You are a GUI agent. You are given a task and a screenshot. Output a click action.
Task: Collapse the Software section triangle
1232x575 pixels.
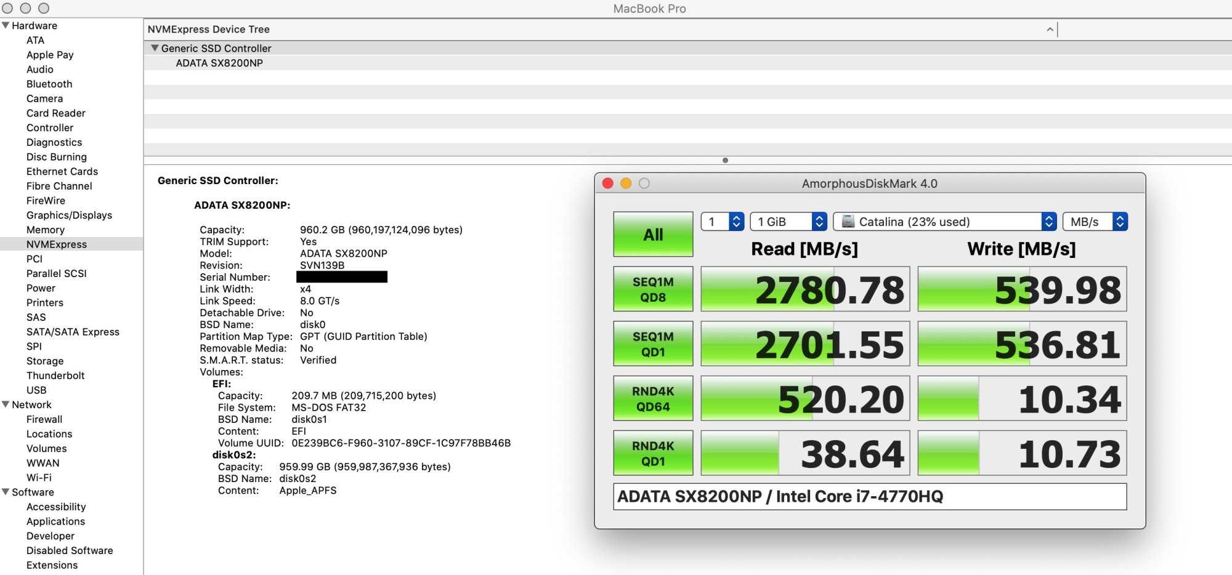tap(6, 492)
